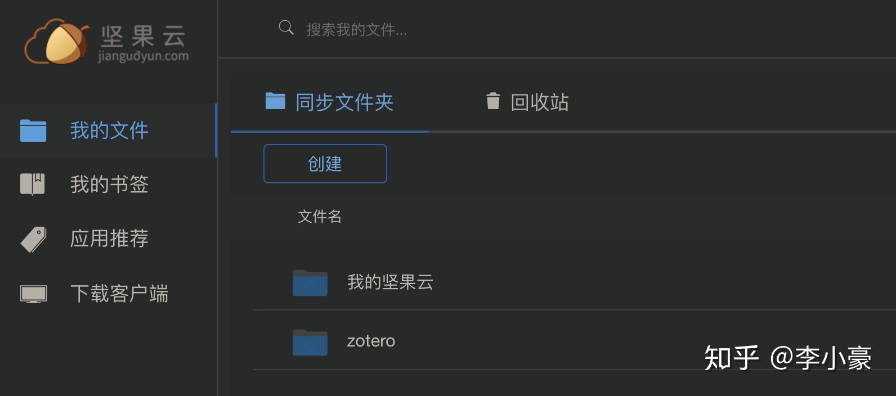Click the zotero sync folder icon
The image size is (896, 396).
310,342
